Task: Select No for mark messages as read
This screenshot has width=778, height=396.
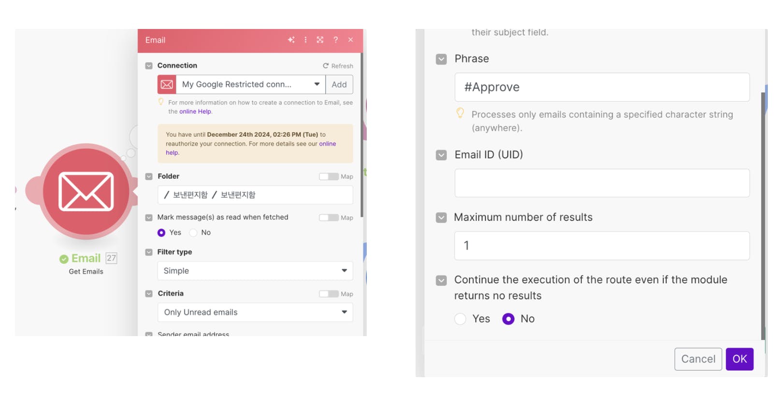Action: coord(193,233)
